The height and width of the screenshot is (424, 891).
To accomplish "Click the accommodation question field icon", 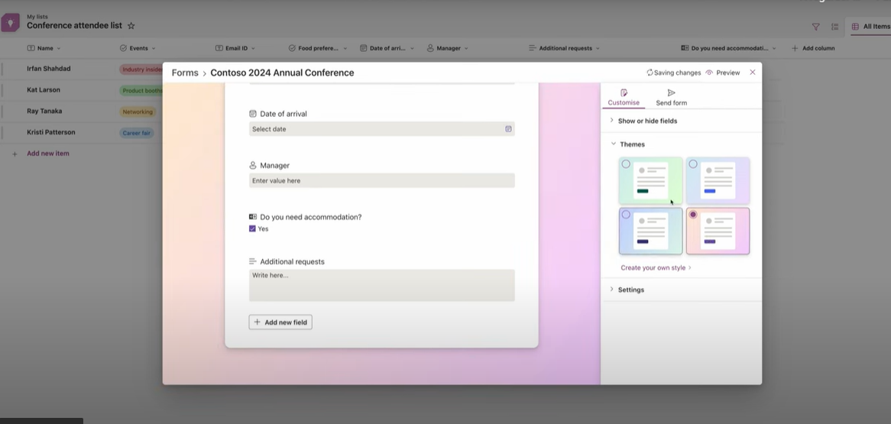I will [x=253, y=216].
